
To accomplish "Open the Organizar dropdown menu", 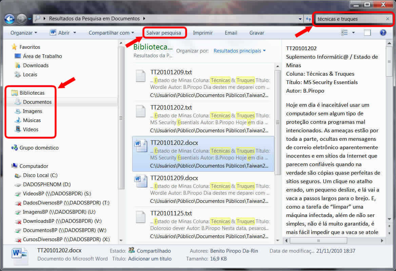I will click(x=23, y=33).
